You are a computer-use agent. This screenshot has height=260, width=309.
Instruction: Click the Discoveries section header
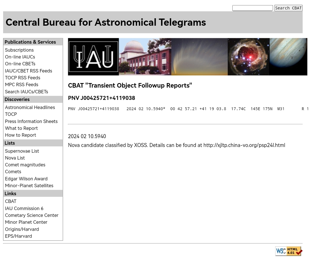coord(33,99)
